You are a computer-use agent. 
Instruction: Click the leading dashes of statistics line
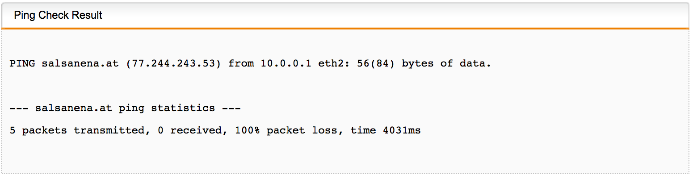pos(19,108)
